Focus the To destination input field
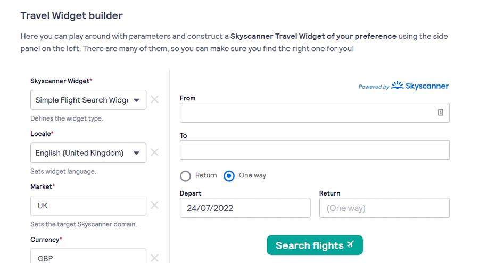479x263 pixels. (x=315, y=150)
